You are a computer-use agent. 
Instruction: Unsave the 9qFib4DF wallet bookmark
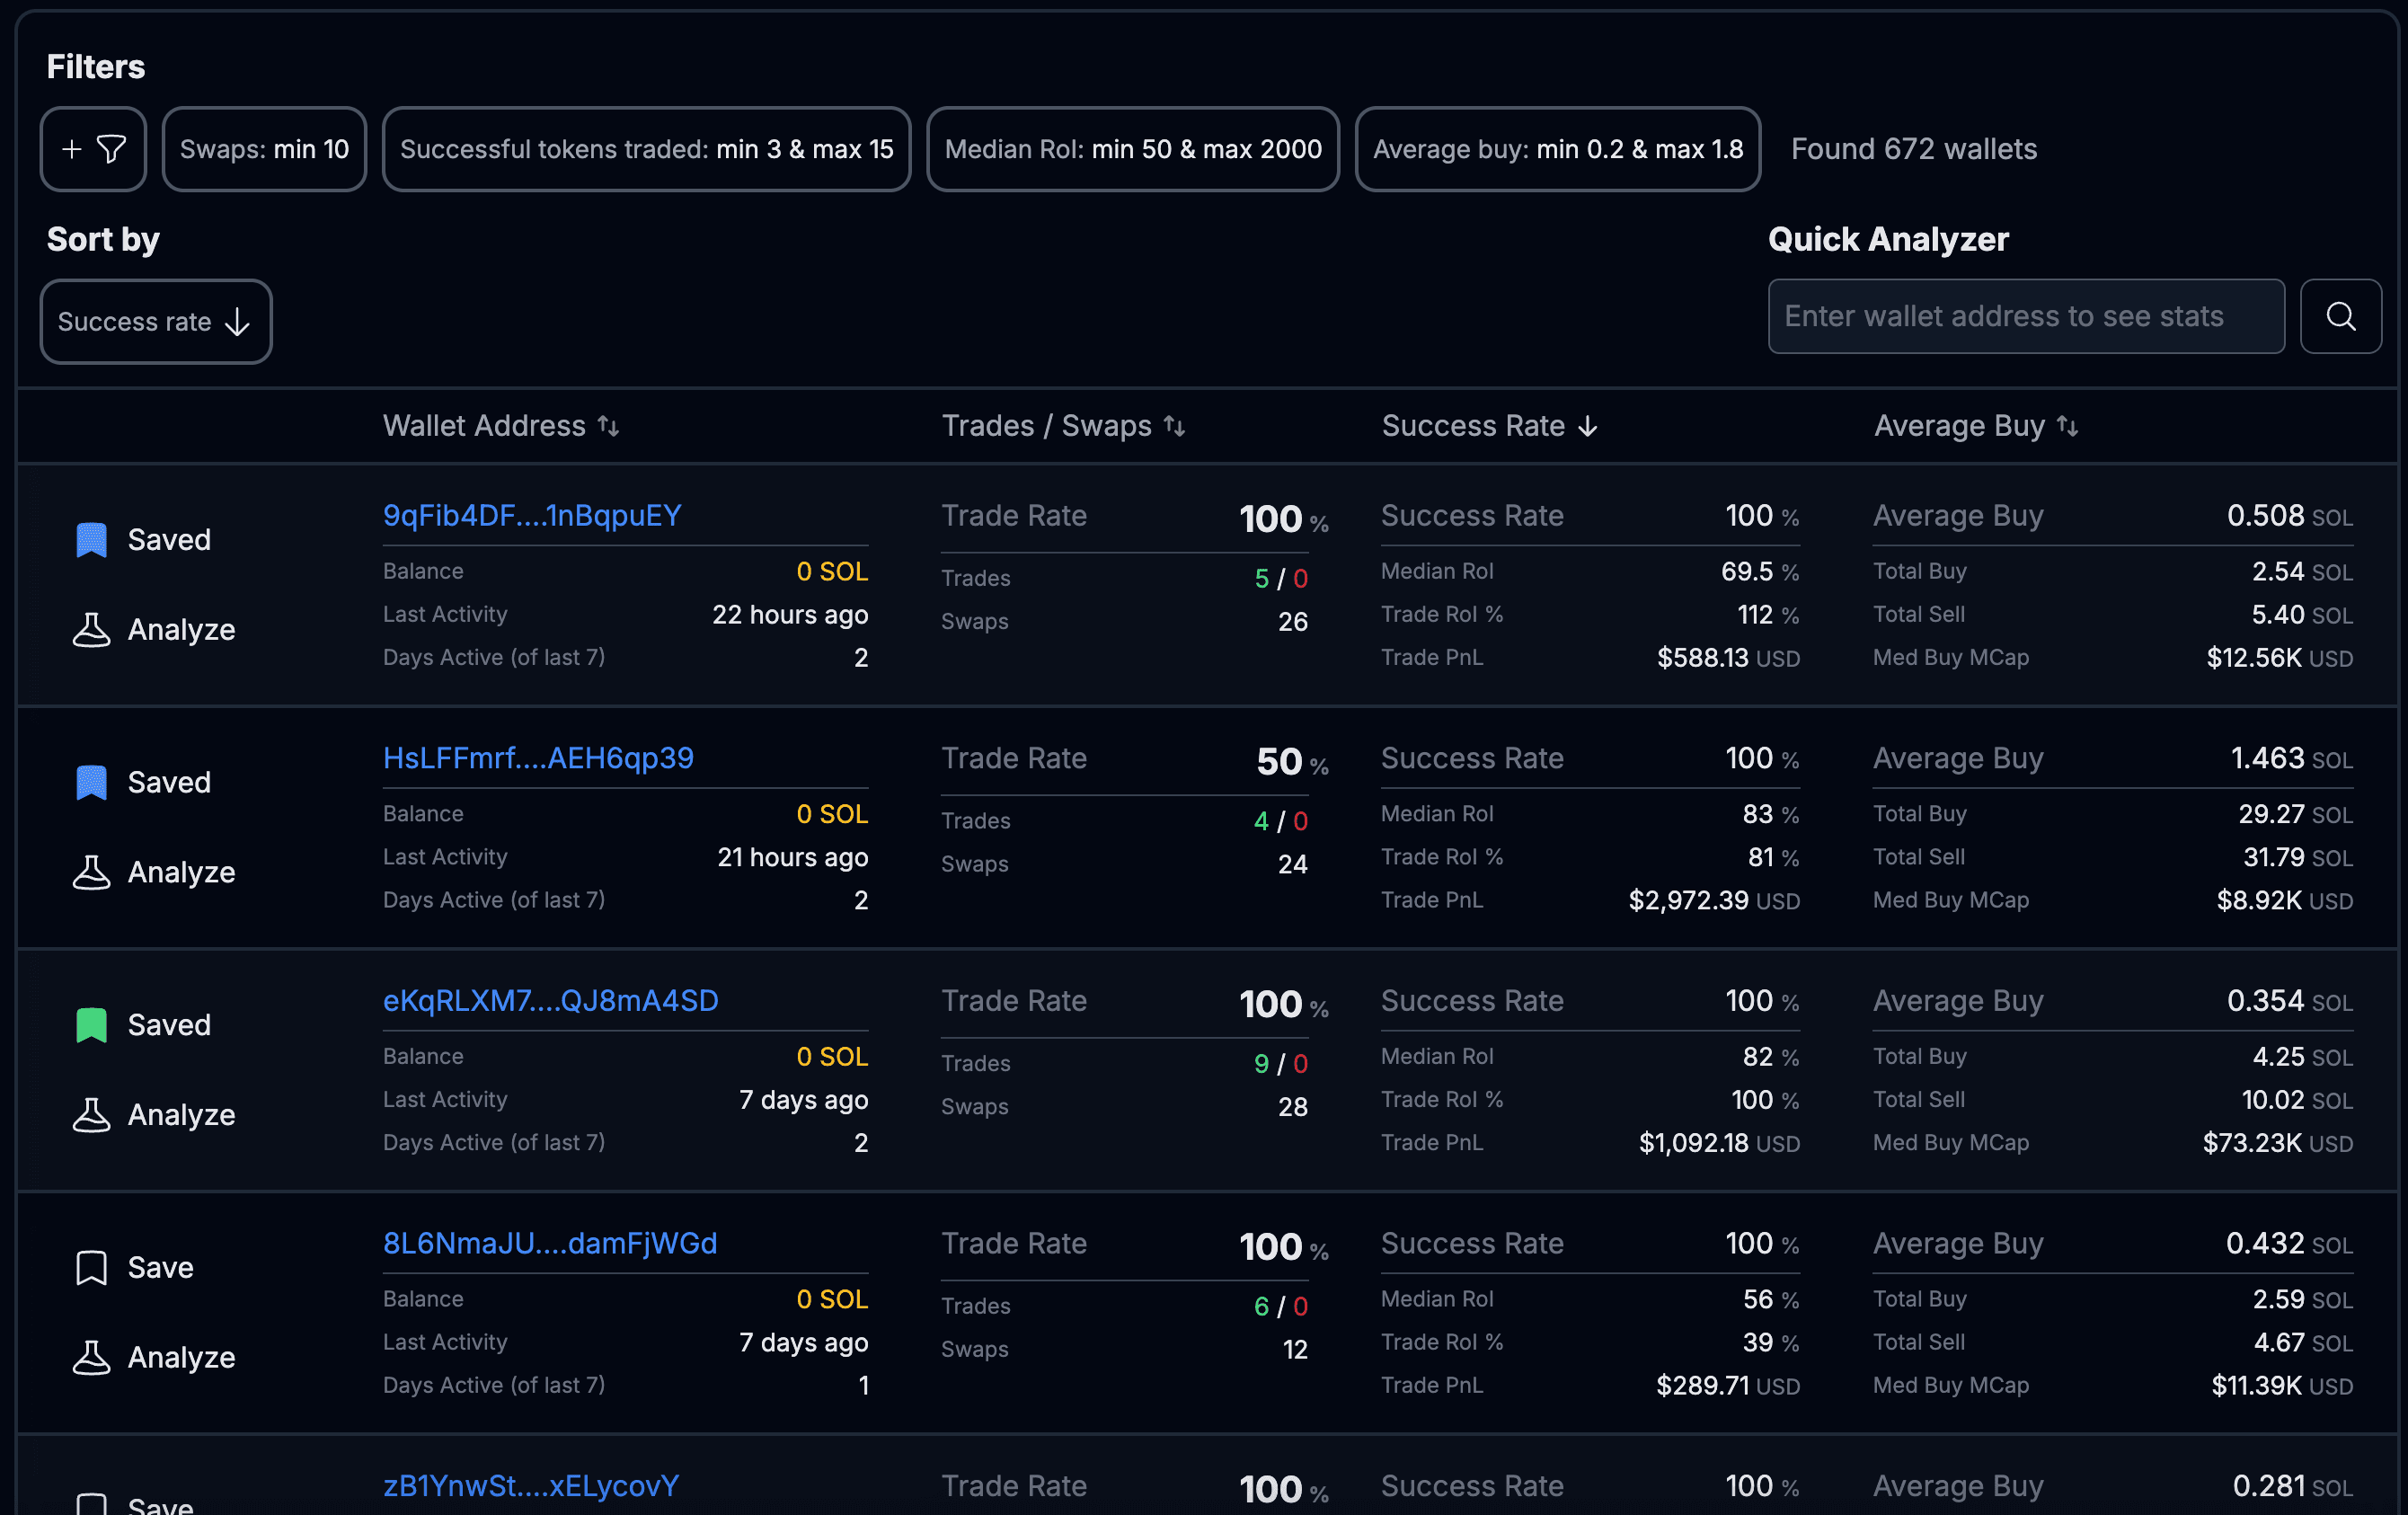pyautogui.click(x=92, y=540)
